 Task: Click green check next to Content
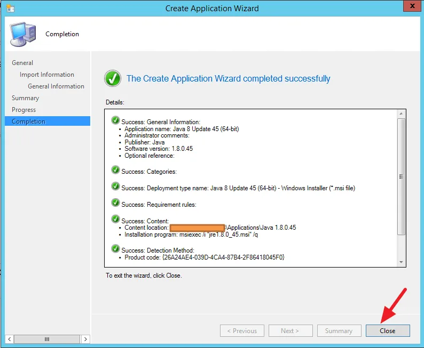click(x=115, y=219)
